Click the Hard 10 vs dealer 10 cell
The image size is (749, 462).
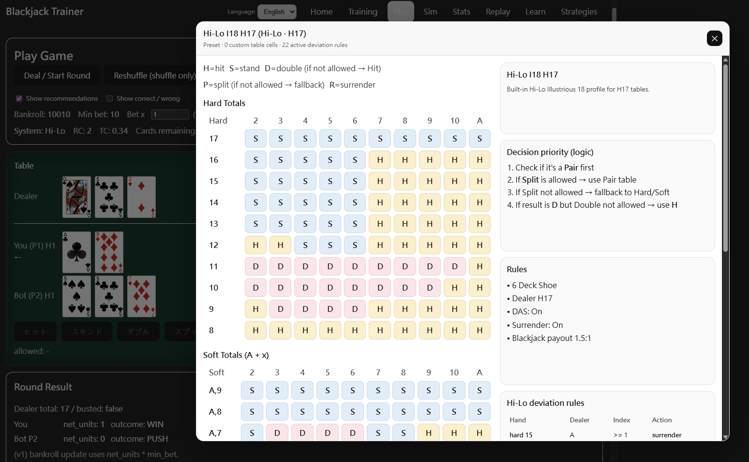tap(454, 288)
